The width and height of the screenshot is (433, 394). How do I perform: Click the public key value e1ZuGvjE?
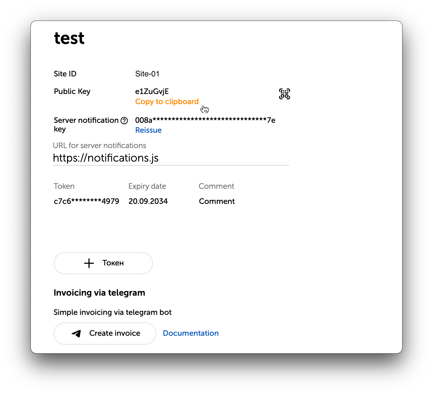tap(152, 91)
